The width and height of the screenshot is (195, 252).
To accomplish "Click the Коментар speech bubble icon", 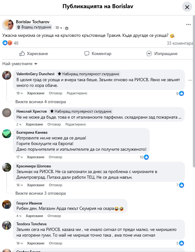I will (87, 54).
